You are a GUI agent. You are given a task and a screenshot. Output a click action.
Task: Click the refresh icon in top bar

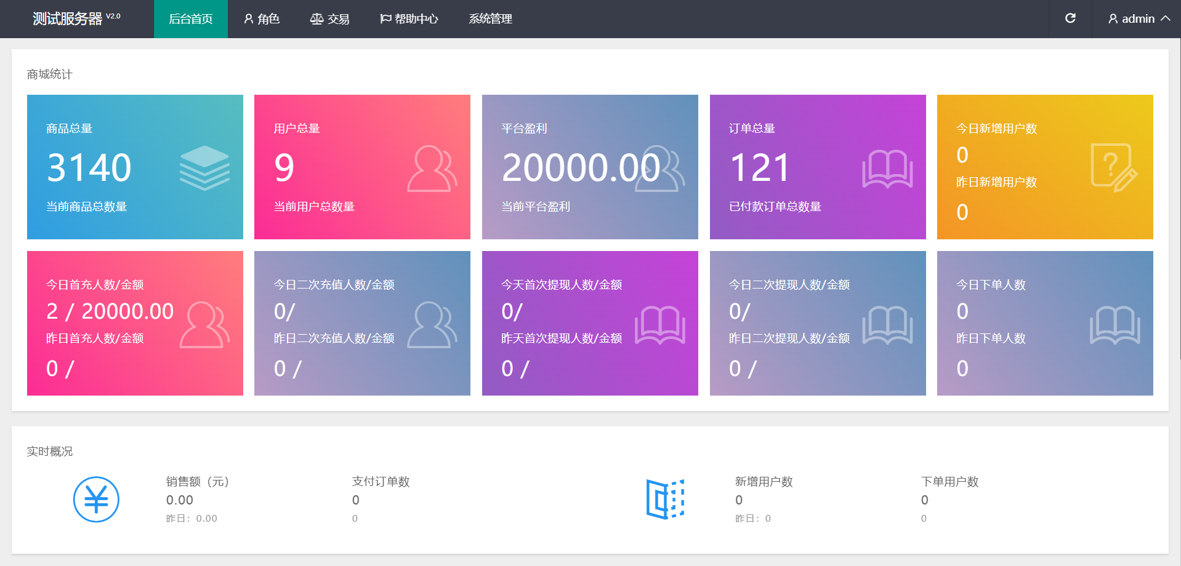1070,18
